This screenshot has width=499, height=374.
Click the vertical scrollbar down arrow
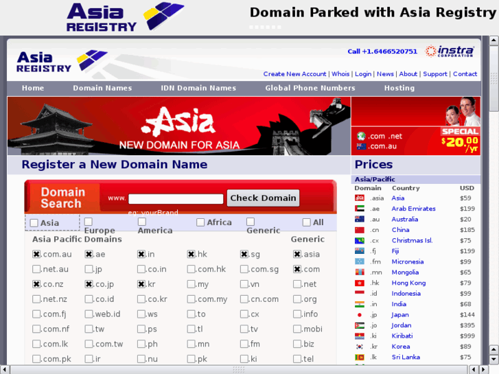[x=494, y=360]
